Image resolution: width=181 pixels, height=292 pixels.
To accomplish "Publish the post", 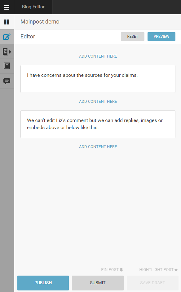I will [x=43, y=283].
